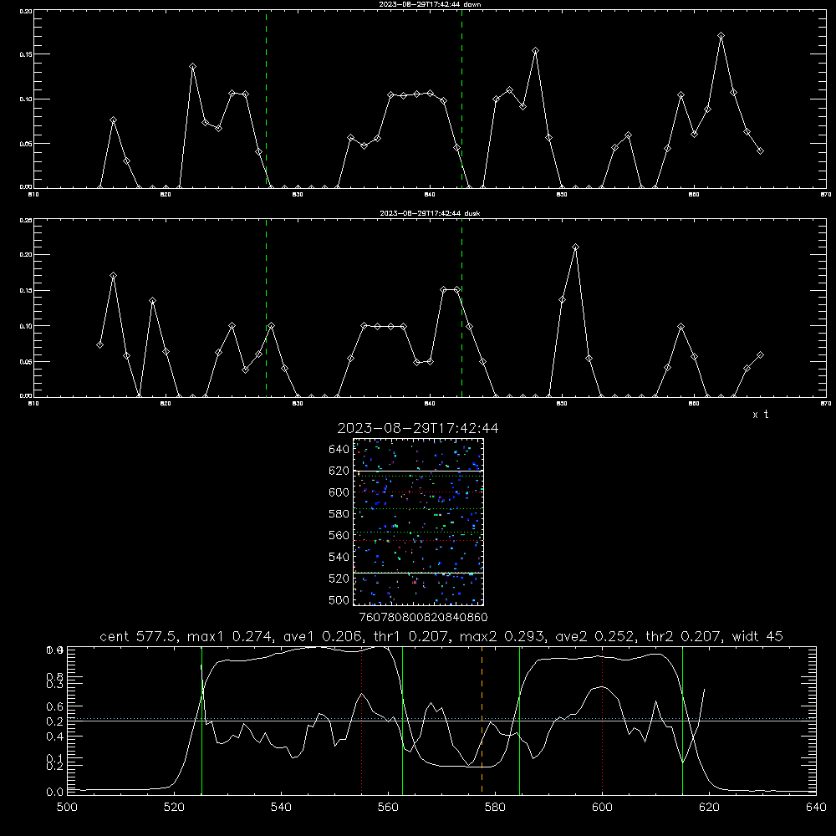Viewport: 836px width, 836px height.
Task: Click the dusk plot title text
Action: [x=430, y=213]
